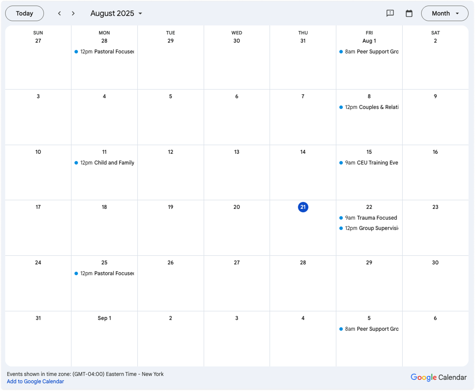Screen dimensions: 475x391
Task: Open the August 2025 date picker dropdown
Action: (x=116, y=13)
